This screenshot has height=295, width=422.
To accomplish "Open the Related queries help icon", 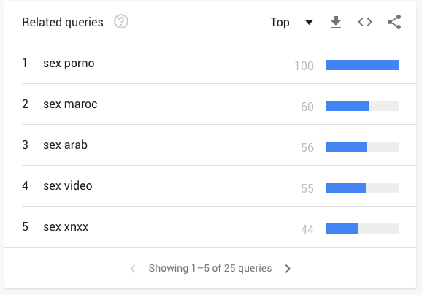I will pos(121,21).
